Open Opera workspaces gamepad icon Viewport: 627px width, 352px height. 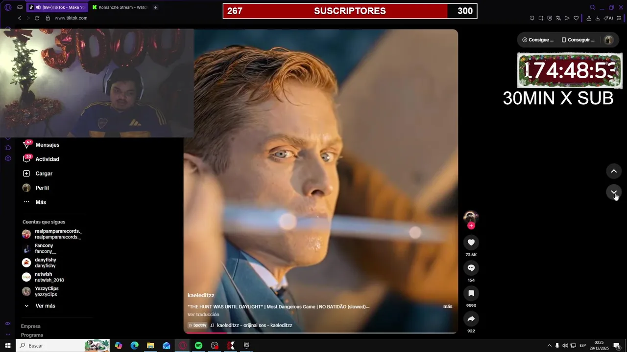pos(20,7)
